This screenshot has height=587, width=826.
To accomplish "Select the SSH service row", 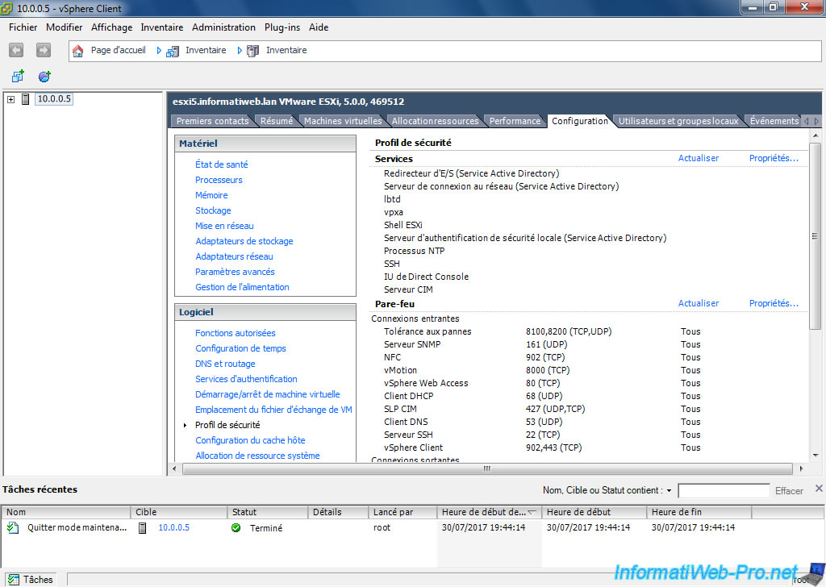I will (391, 264).
